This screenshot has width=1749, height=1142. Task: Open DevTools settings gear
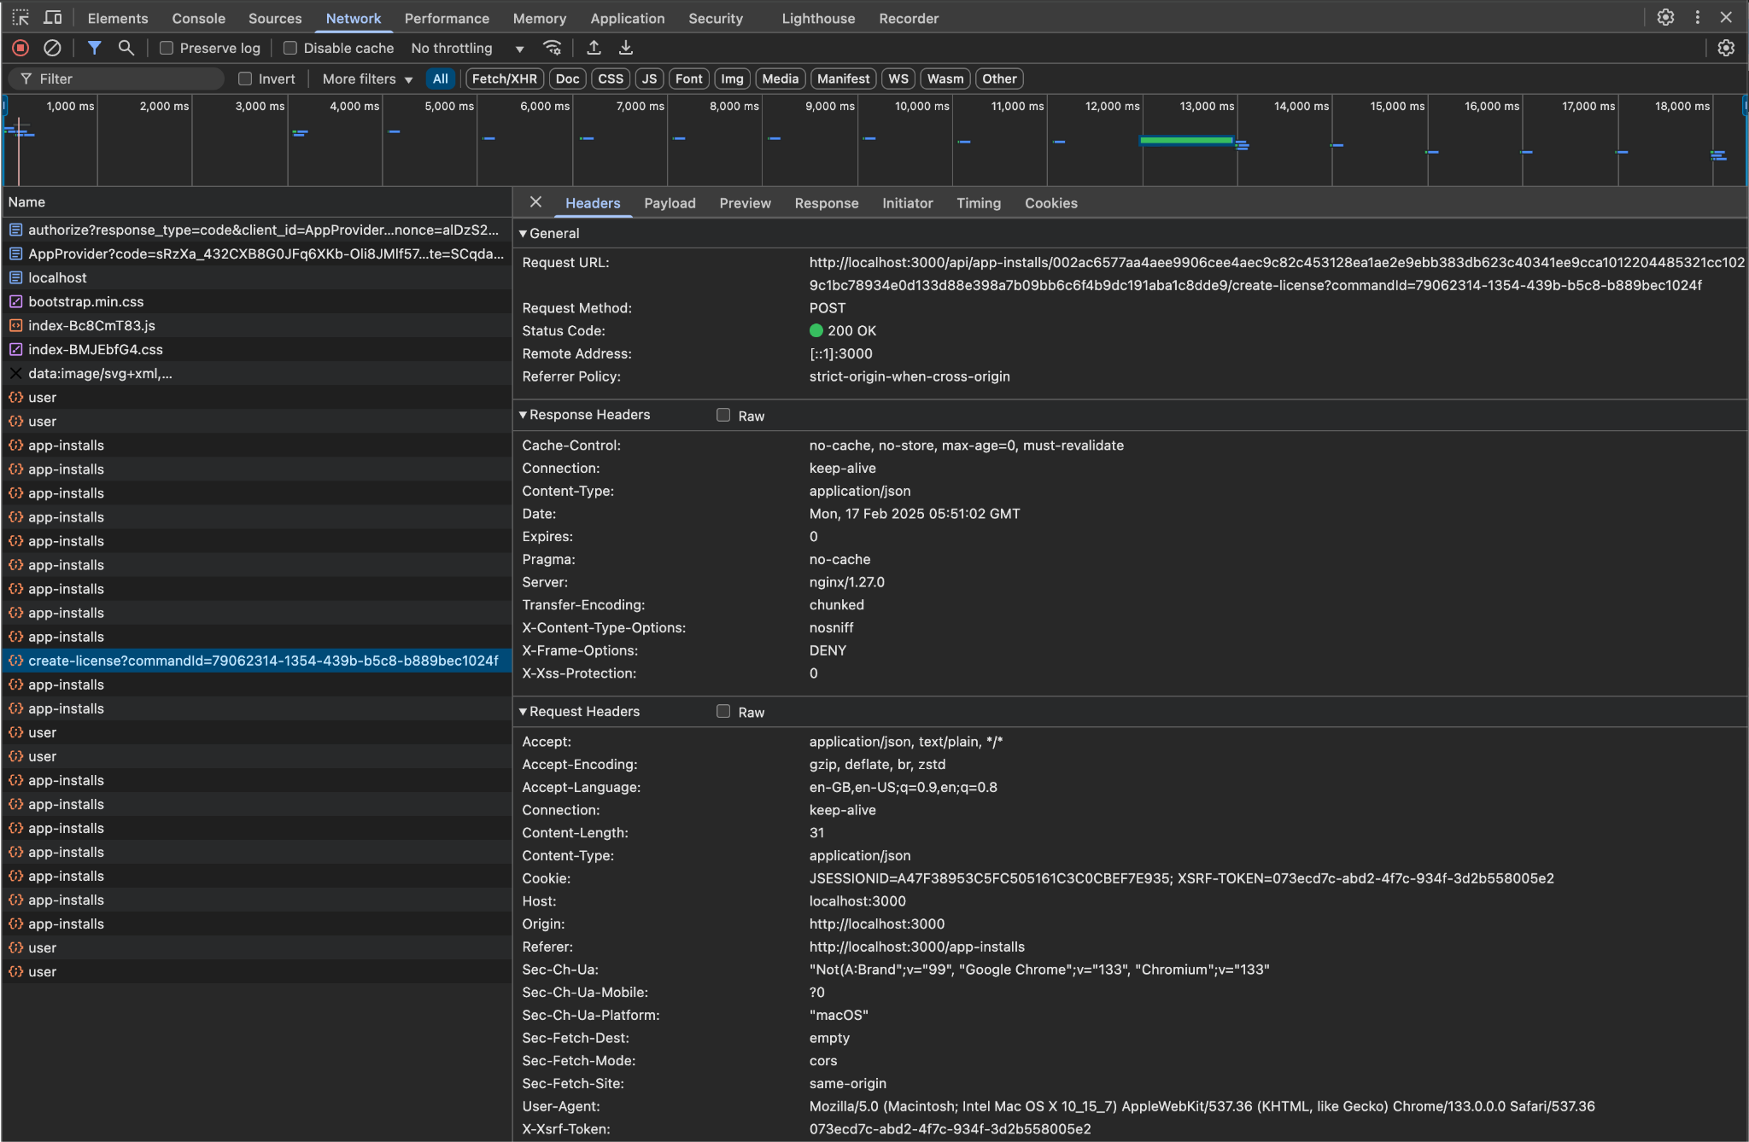[x=1664, y=17]
